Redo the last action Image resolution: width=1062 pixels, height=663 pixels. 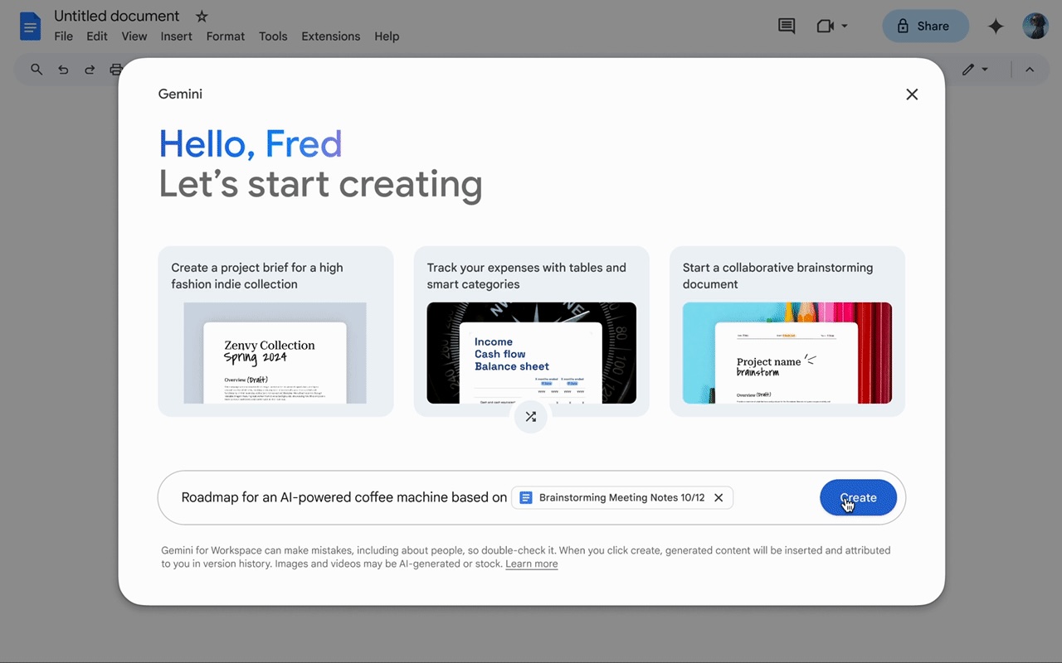[x=90, y=70]
